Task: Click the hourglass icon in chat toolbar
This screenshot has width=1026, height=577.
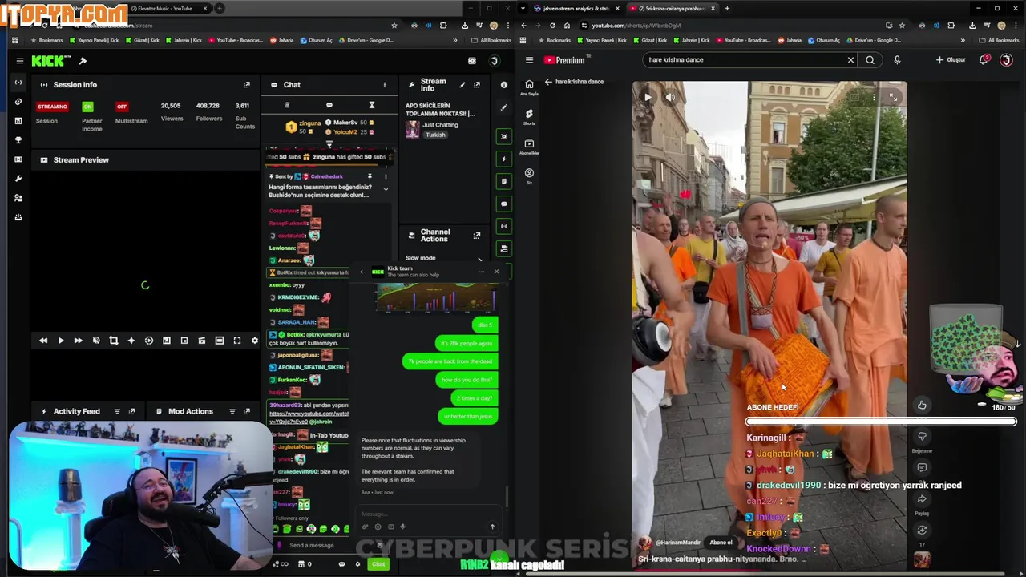Action: 371,105
